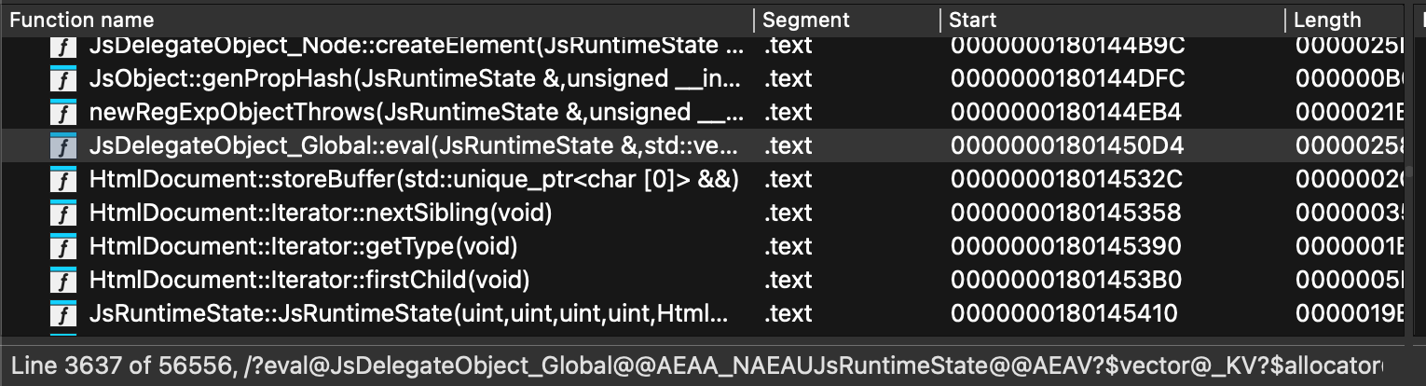Select the newRegExpObjectThrows function row
1426x386 pixels.
click(416, 113)
